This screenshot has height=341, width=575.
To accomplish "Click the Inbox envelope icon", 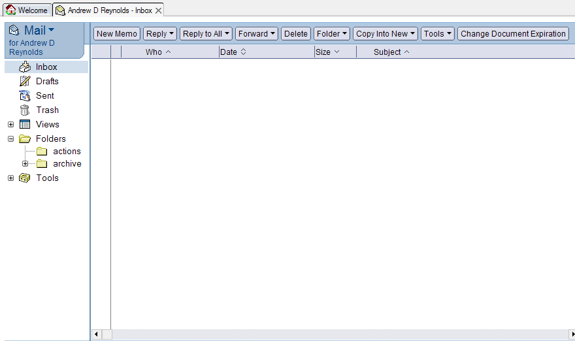I will click(25, 67).
